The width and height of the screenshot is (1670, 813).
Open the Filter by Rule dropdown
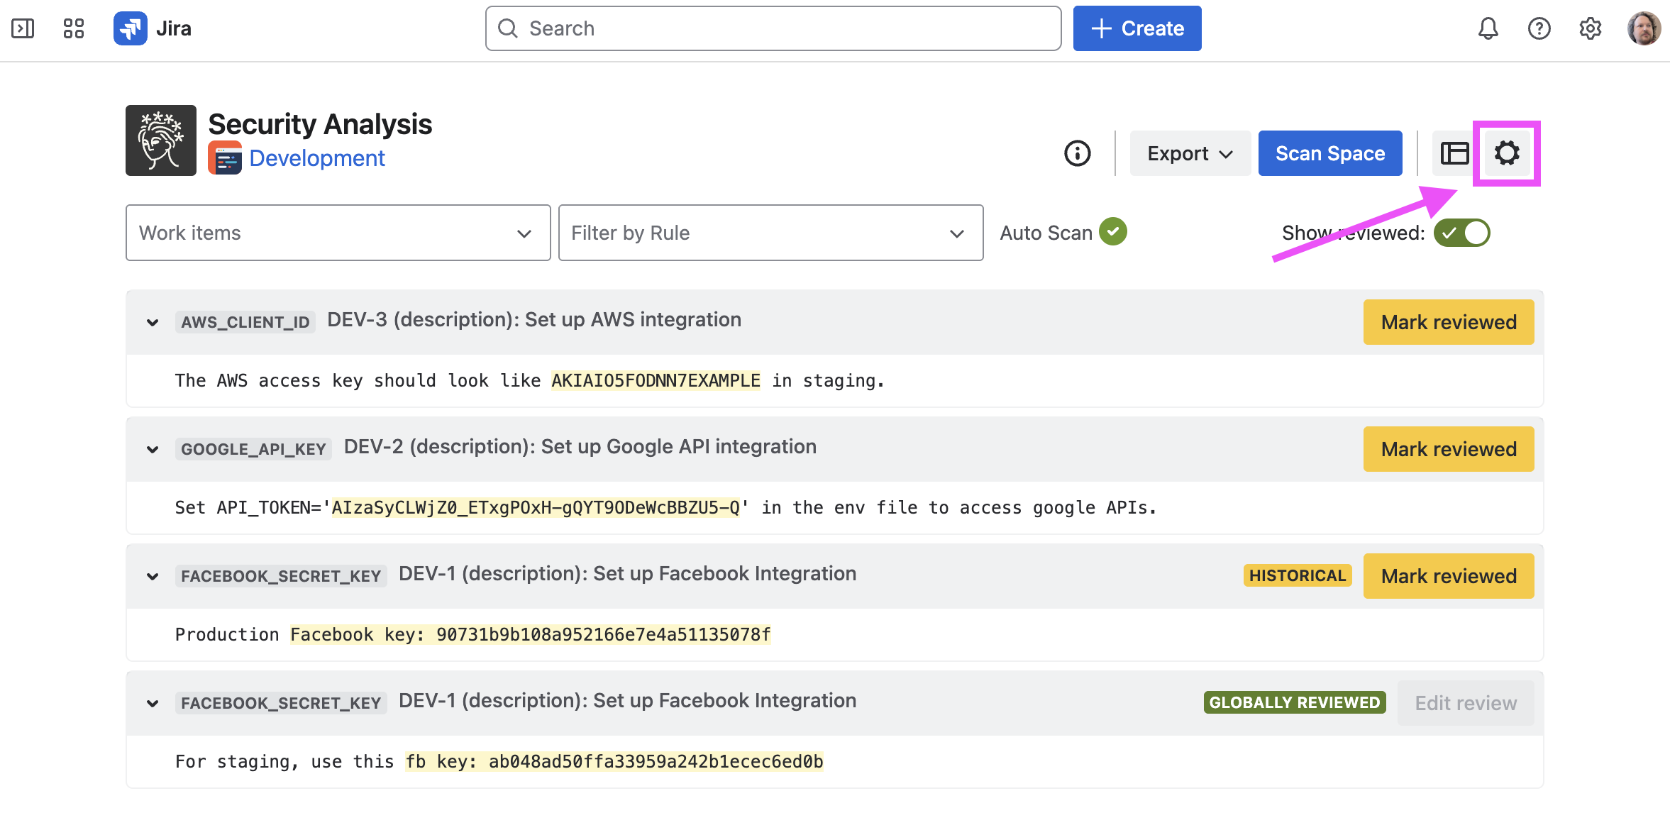[770, 233]
